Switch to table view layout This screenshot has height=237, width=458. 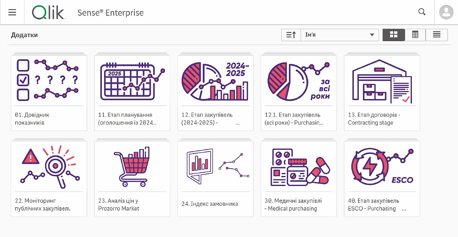pyautogui.click(x=415, y=35)
